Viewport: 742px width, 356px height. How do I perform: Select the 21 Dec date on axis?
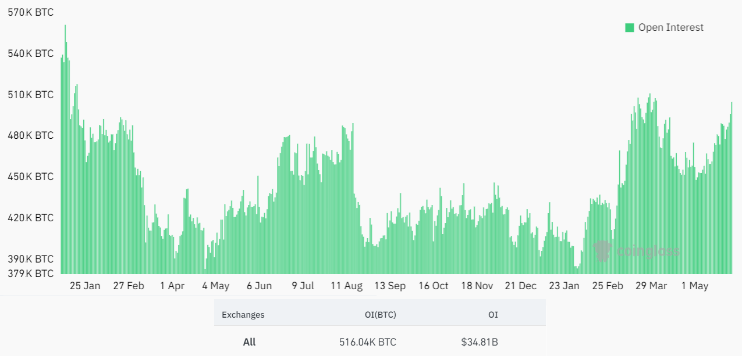click(520, 286)
